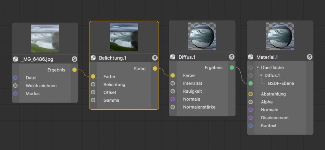Viewport: 325px width, 150px height.
Task: Select the green BSDF-Ebene input port
Action: click(251, 83)
